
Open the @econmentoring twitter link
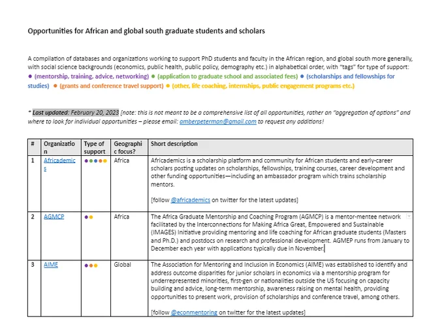194,312
